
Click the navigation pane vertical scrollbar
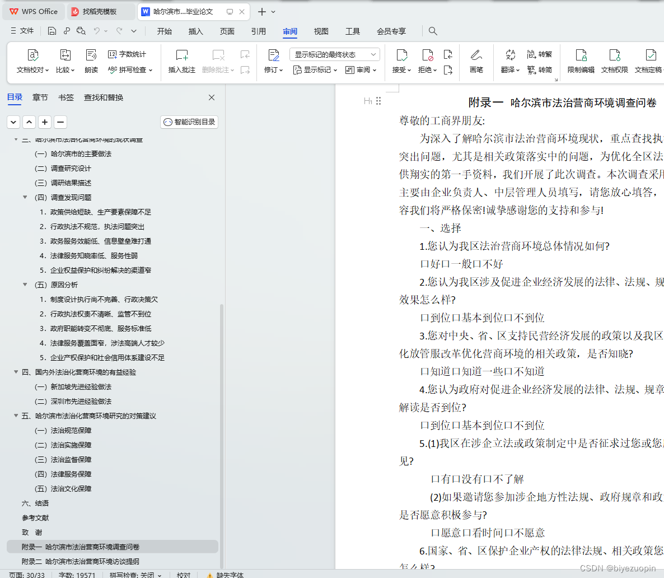coord(222,436)
